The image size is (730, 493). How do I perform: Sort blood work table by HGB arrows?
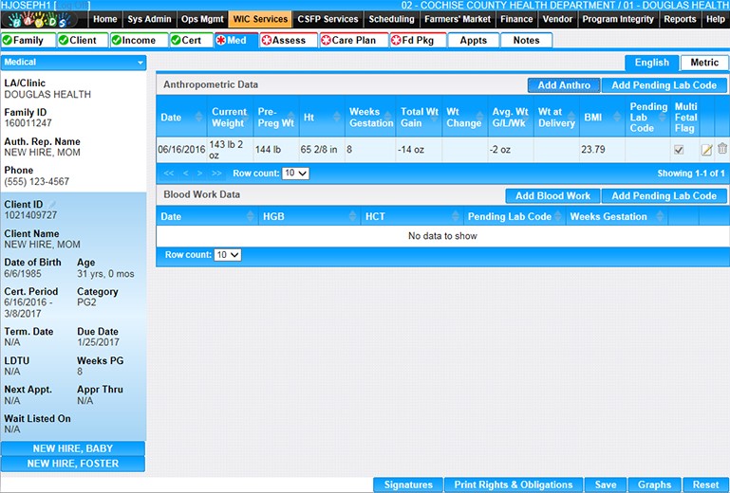pos(354,217)
